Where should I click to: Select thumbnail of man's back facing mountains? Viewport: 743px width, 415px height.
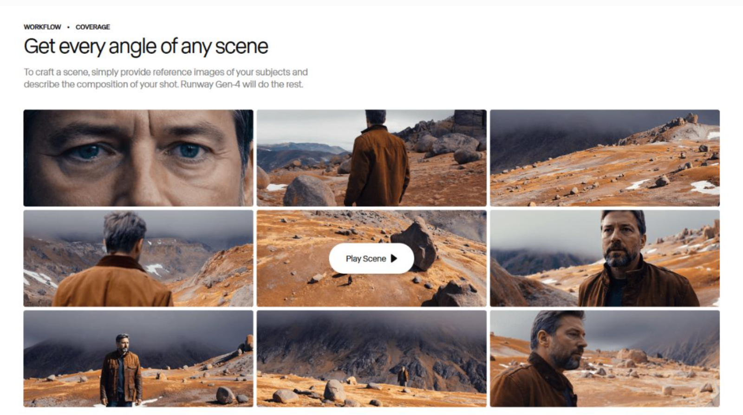[x=138, y=259]
